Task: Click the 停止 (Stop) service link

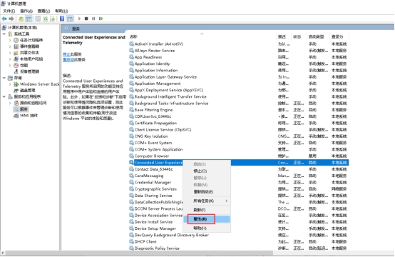Action: 66,54
